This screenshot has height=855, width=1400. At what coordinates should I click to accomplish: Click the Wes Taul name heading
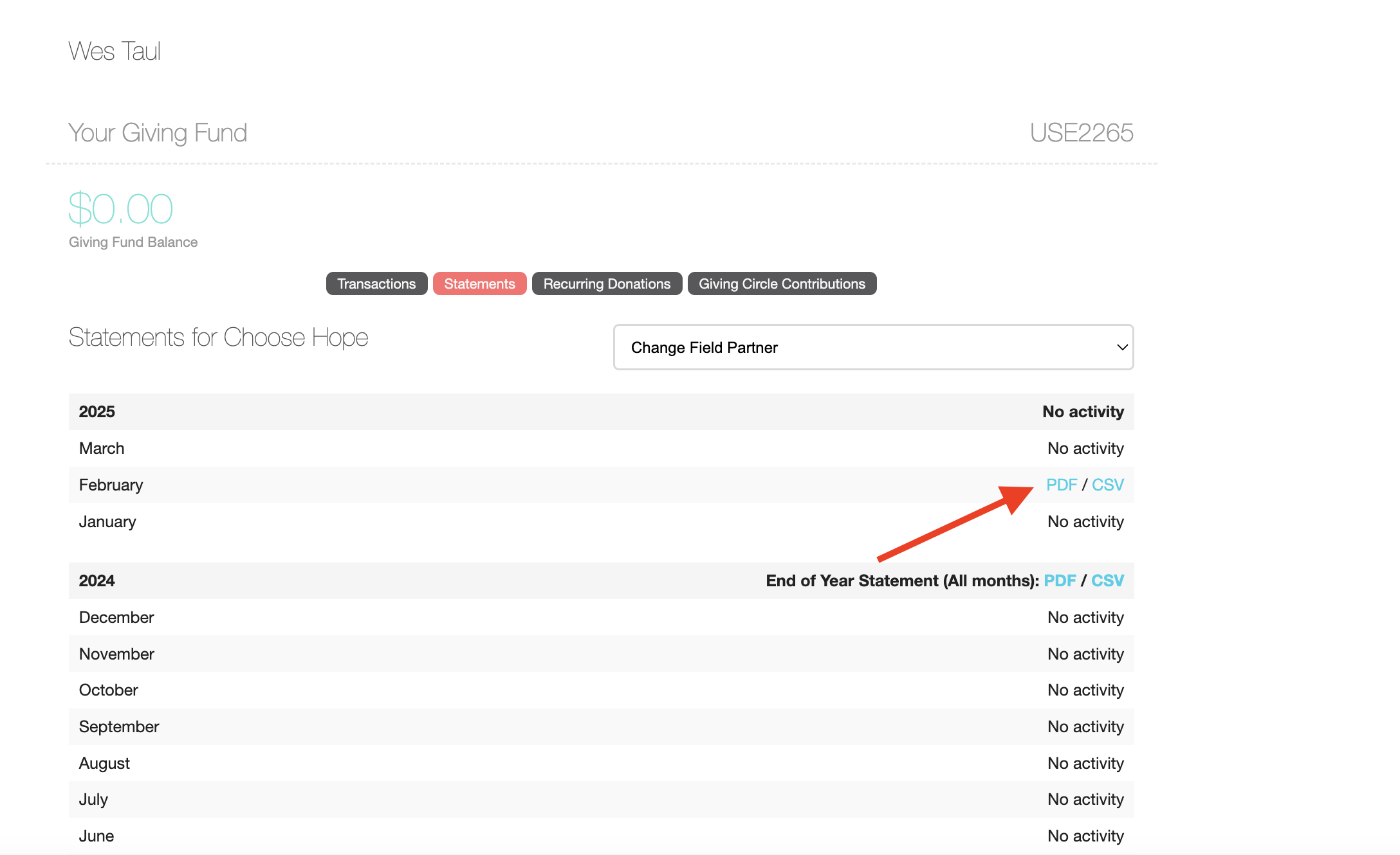pos(115,51)
